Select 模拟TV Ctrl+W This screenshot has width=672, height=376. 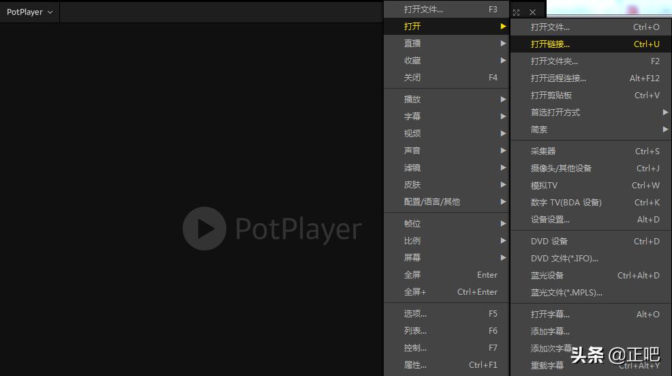tap(591, 186)
